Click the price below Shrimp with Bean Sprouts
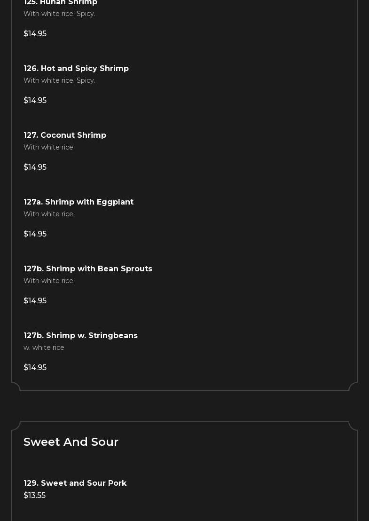This screenshot has width=369, height=521. coord(35,301)
